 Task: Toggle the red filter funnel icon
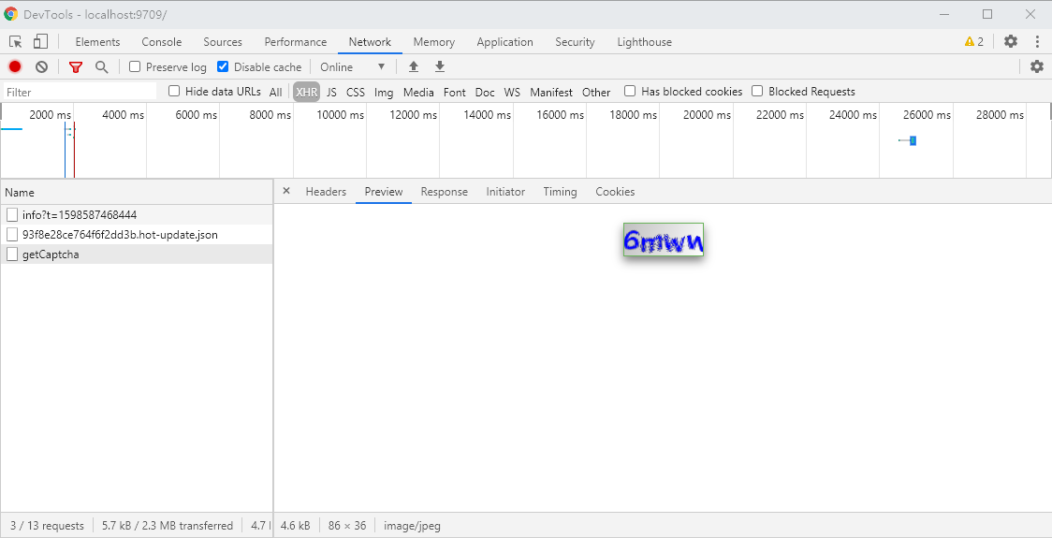[76, 66]
